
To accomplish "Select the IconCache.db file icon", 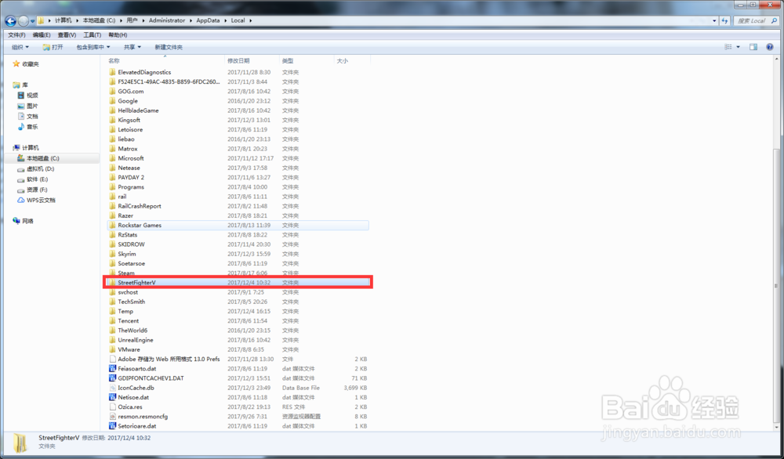I will pos(112,388).
